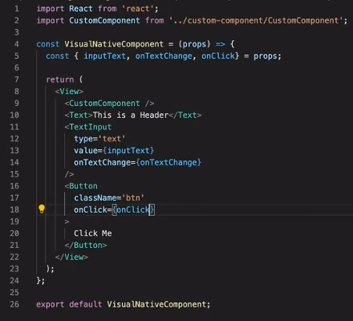Click the 'Click Me' button label text

(93, 233)
